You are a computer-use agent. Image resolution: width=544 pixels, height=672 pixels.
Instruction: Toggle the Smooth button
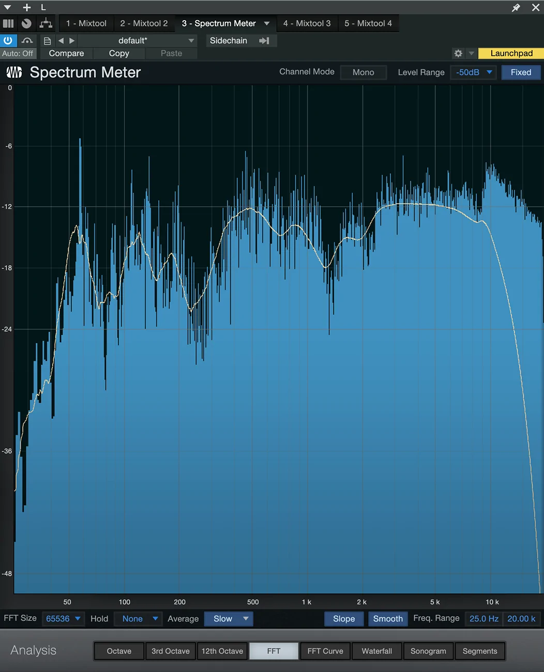388,619
